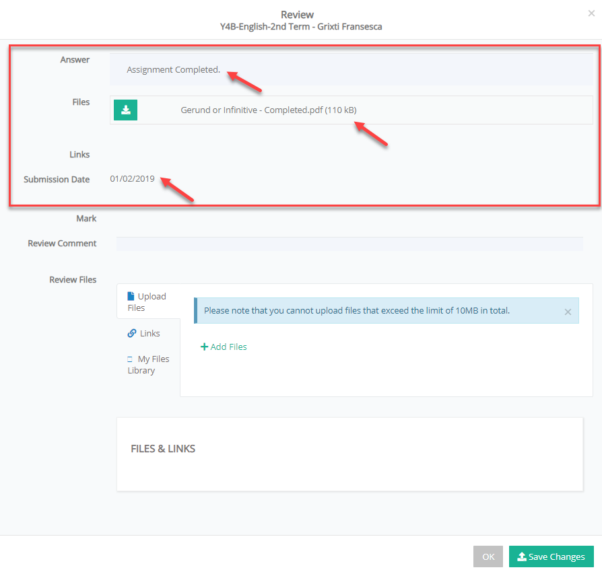
Task: Click the Submission Date label
Action: point(57,180)
